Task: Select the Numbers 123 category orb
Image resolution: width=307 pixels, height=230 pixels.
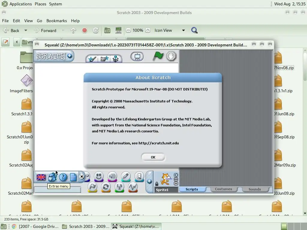Action: coord(119,187)
